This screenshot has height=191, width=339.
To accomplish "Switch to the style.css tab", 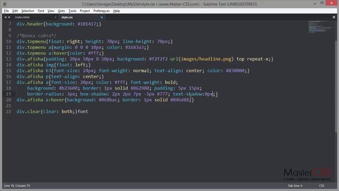I will [67, 18].
